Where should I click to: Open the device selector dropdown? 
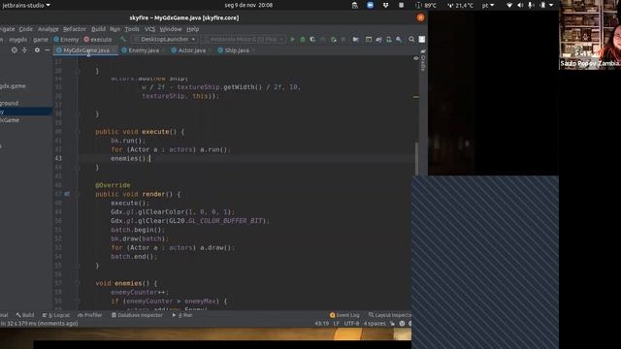(x=244, y=39)
